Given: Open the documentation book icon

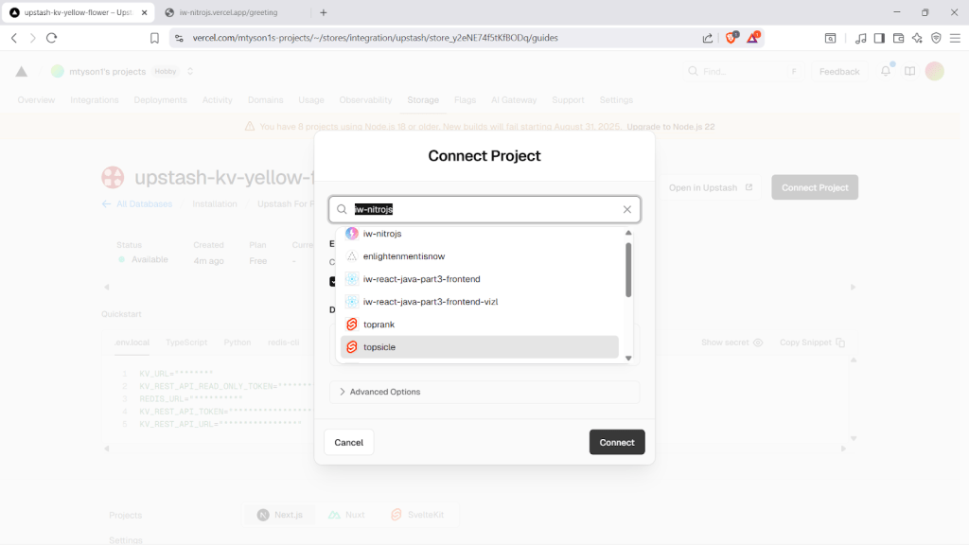Looking at the screenshot, I should coord(909,71).
